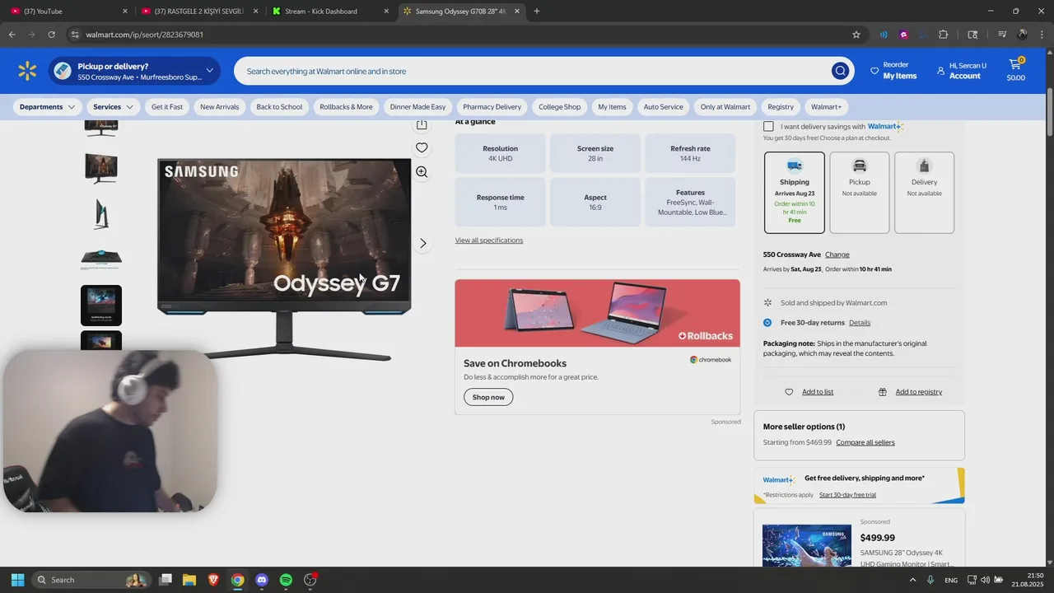The height and width of the screenshot is (593, 1054).
Task: Open the sponsored $499.99 Odyssey monitor
Action: [859, 538]
